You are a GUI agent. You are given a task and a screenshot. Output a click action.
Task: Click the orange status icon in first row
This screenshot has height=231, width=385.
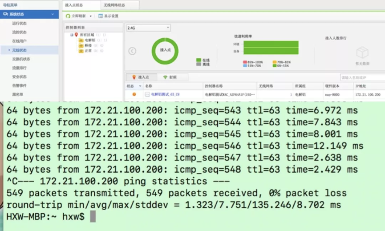coord(134,94)
